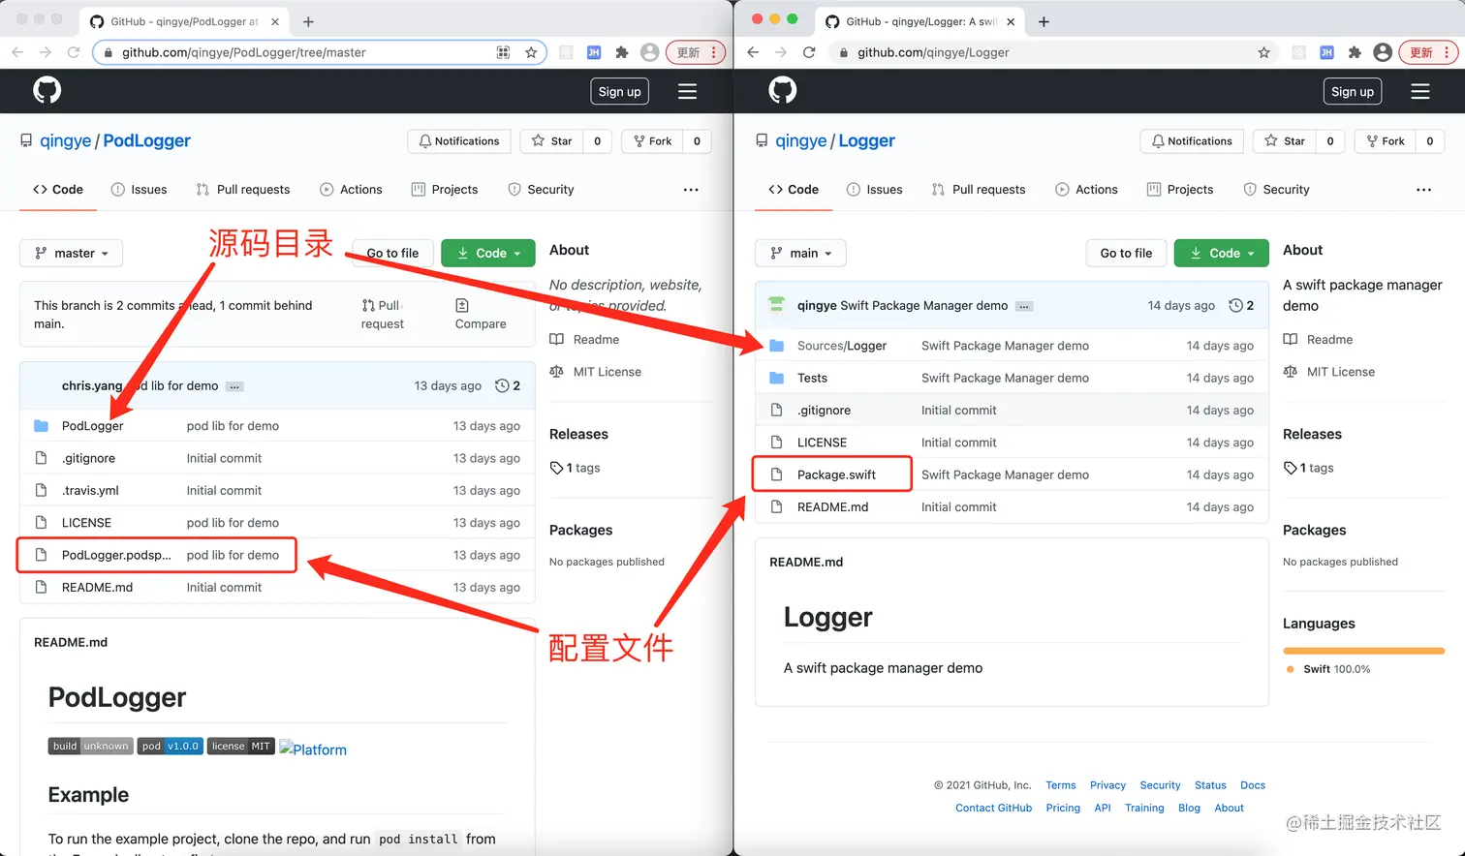Star the PodLogger repository
The width and height of the screenshot is (1465, 856).
[x=551, y=141]
